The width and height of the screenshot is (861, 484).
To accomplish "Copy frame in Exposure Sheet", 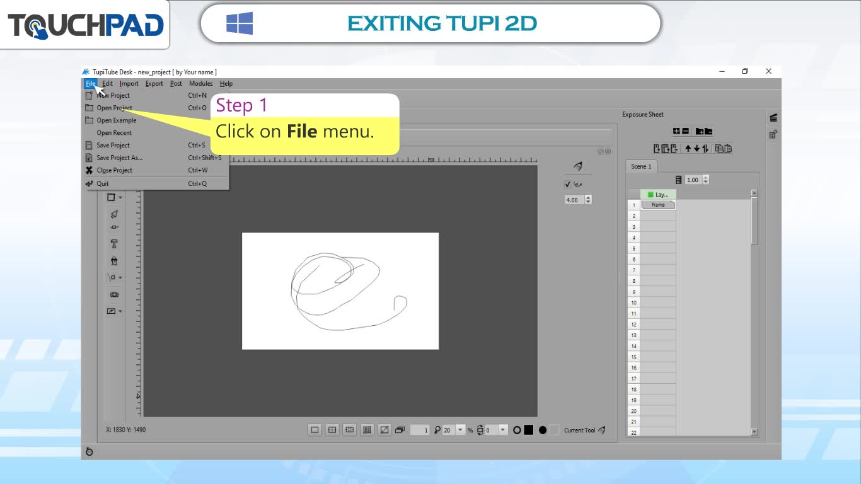I will [x=719, y=149].
